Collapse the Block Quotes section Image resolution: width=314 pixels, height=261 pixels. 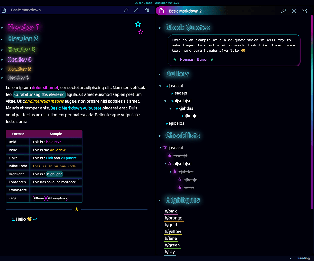[x=159, y=28]
